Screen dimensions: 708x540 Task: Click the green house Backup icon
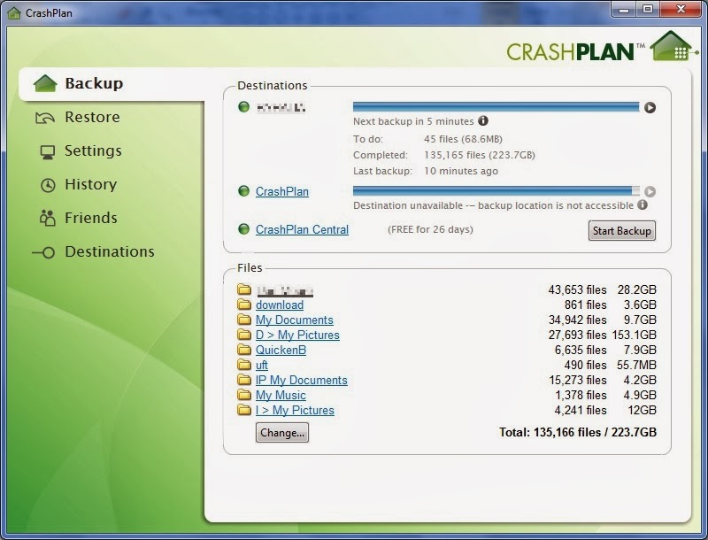click(45, 83)
